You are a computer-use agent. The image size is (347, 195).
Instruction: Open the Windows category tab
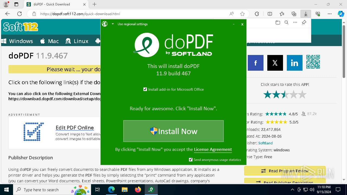(17, 41)
